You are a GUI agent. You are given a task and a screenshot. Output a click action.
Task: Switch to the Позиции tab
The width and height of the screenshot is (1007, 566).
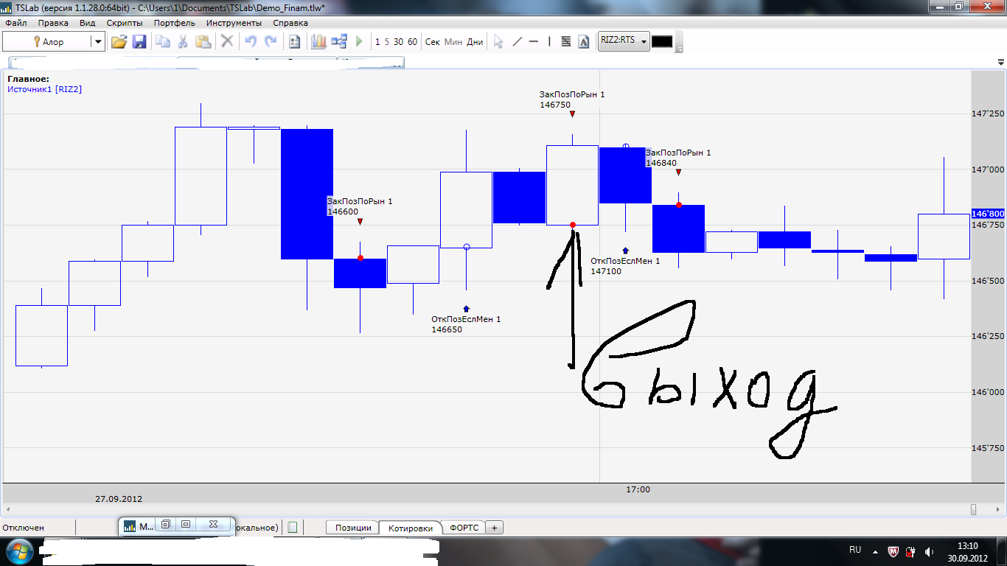point(353,528)
